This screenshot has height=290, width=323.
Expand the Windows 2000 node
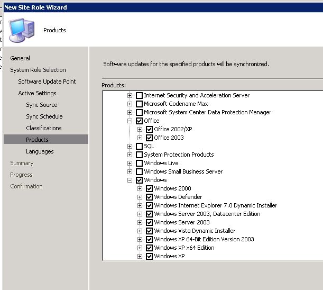click(x=140, y=188)
